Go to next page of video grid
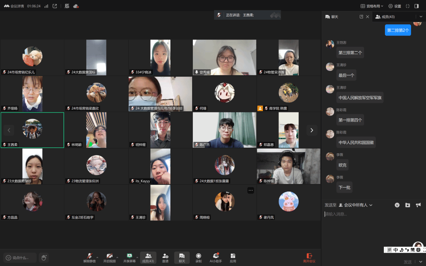The width and height of the screenshot is (426, 266). [x=312, y=130]
